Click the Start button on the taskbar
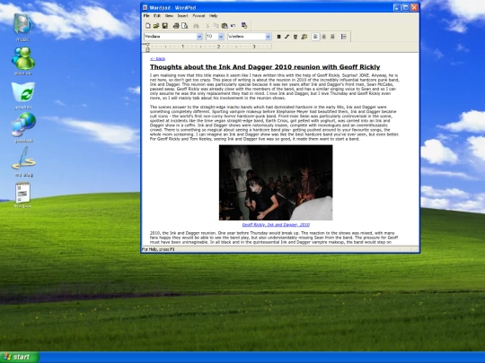The image size is (485, 363). pyautogui.click(x=20, y=357)
